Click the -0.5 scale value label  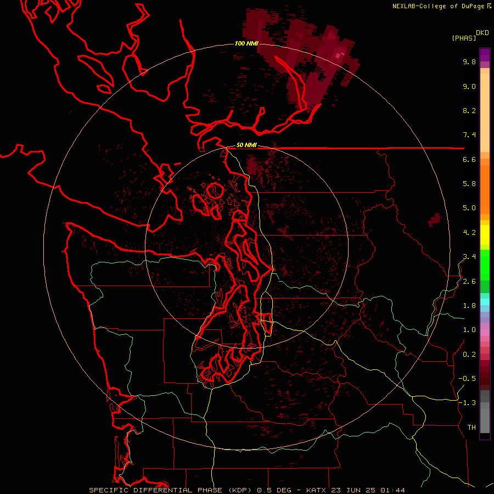[x=467, y=379]
